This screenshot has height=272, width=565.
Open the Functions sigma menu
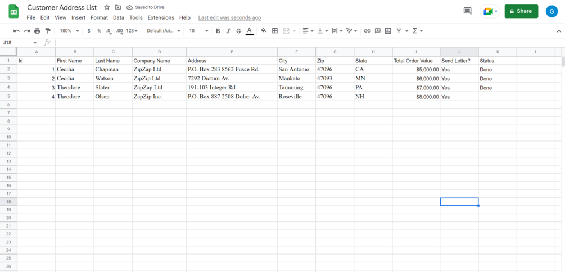417,31
